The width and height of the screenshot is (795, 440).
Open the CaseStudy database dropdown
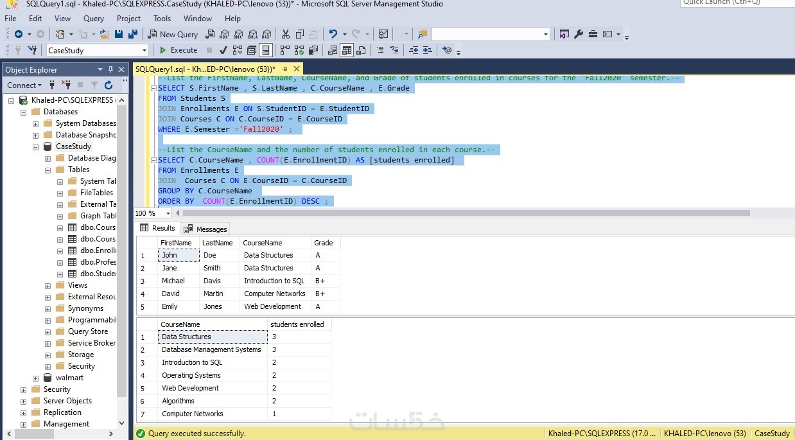coord(144,50)
